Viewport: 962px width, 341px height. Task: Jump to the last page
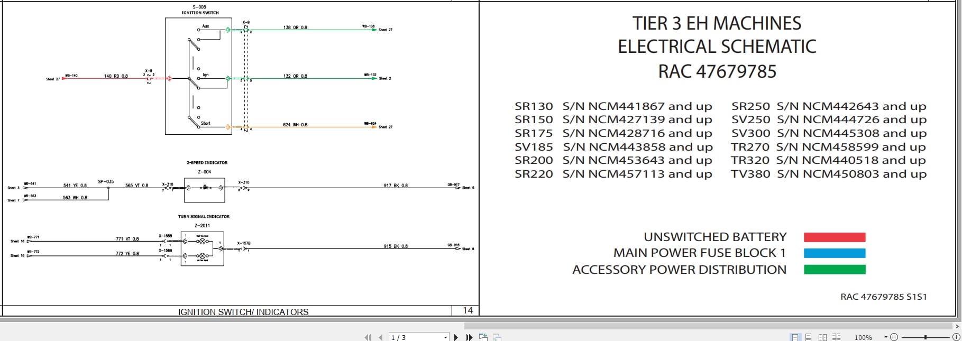point(469,337)
